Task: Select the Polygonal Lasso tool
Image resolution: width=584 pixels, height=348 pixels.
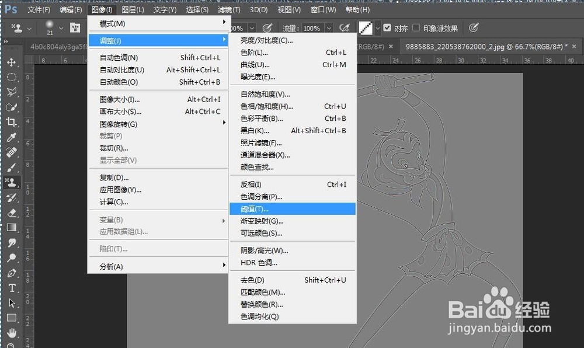Action: click(x=12, y=92)
